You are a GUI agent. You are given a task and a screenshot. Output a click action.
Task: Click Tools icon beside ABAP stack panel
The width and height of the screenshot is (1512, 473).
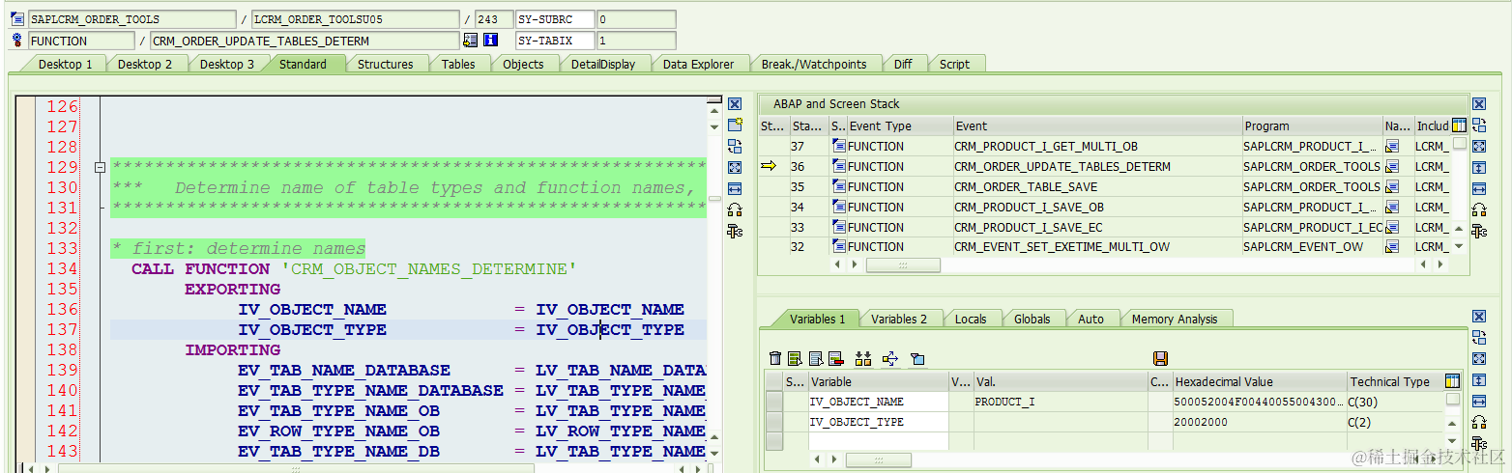tap(1479, 231)
